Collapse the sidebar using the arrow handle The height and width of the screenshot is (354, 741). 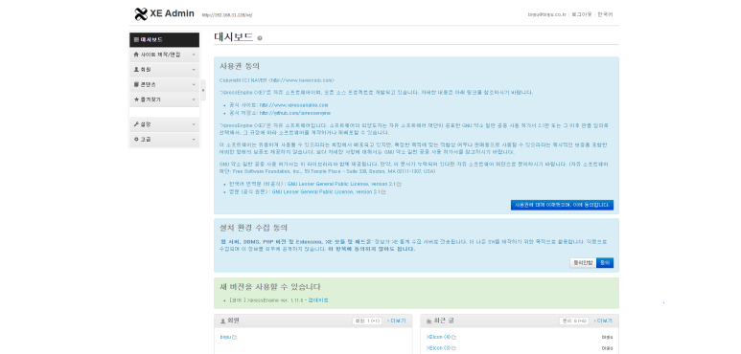(x=202, y=90)
